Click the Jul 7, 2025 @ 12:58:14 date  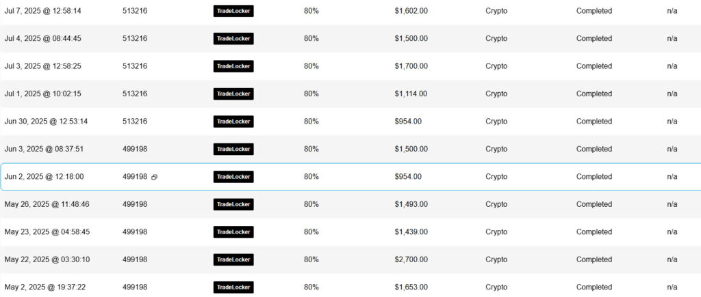(x=43, y=11)
